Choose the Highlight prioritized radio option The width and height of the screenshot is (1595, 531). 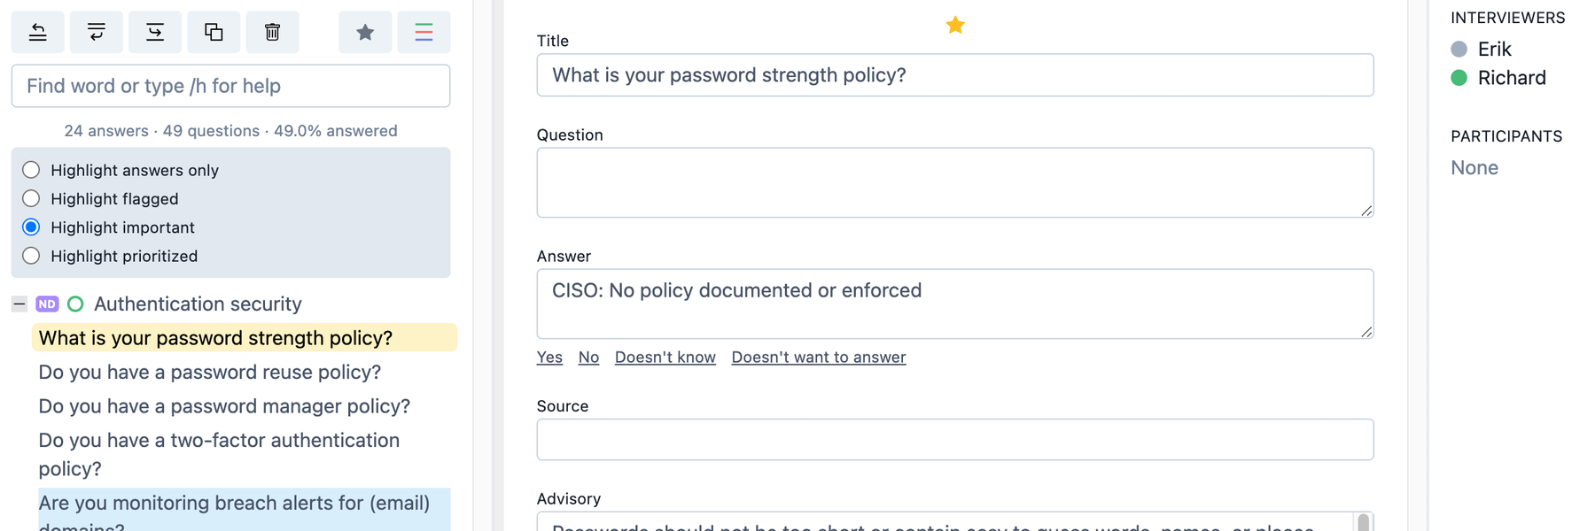(x=31, y=256)
